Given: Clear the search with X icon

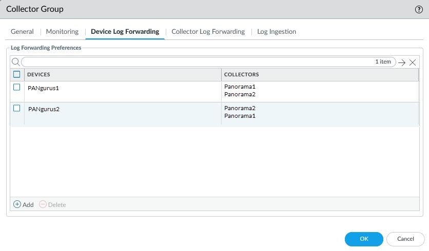Looking at the screenshot, I should [x=413, y=62].
